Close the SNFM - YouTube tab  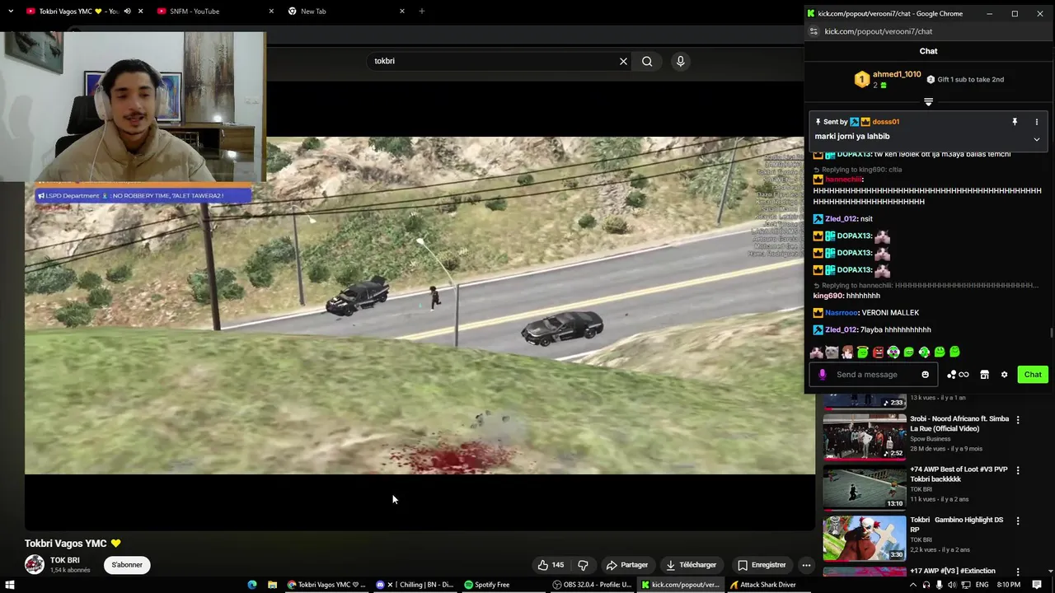pos(271,12)
